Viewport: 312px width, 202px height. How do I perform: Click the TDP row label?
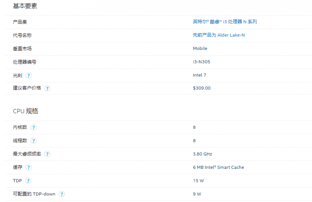(x=17, y=181)
